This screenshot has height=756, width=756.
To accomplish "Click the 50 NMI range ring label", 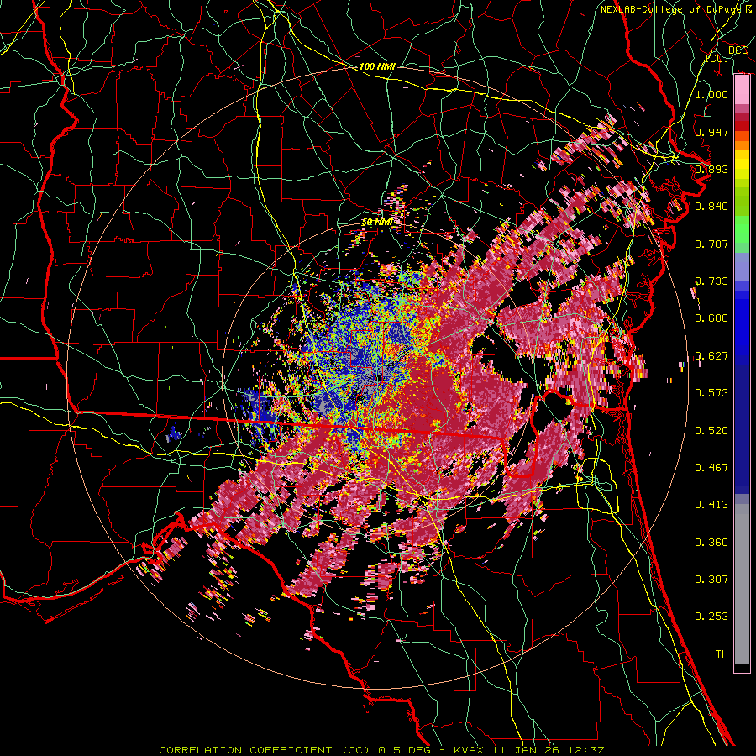I will [x=376, y=223].
